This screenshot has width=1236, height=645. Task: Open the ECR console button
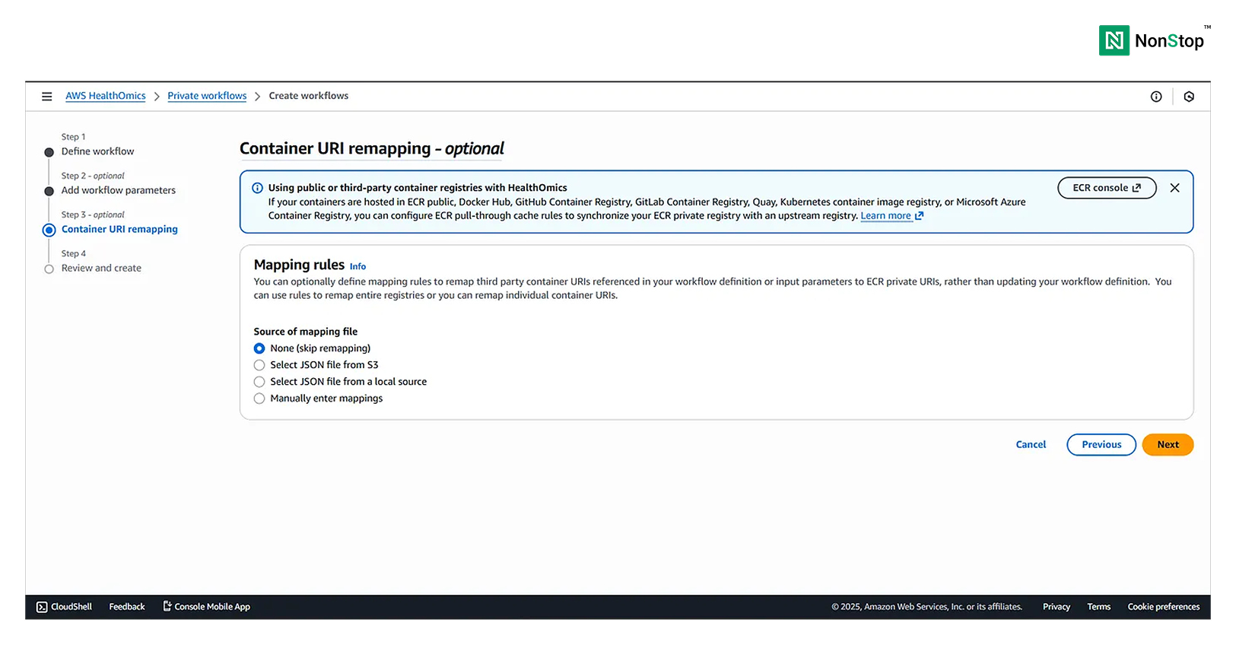(1107, 188)
